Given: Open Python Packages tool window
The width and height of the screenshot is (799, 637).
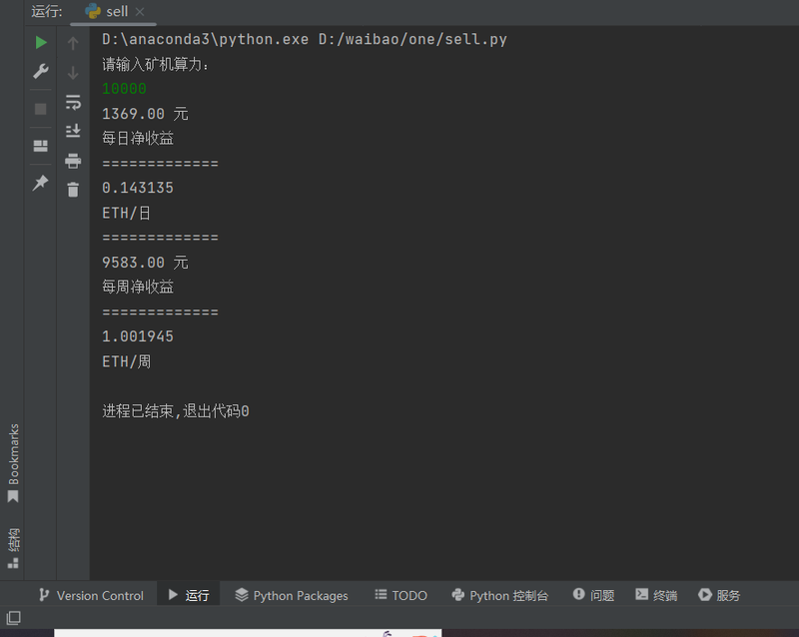Looking at the screenshot, I should pos(292,595).
